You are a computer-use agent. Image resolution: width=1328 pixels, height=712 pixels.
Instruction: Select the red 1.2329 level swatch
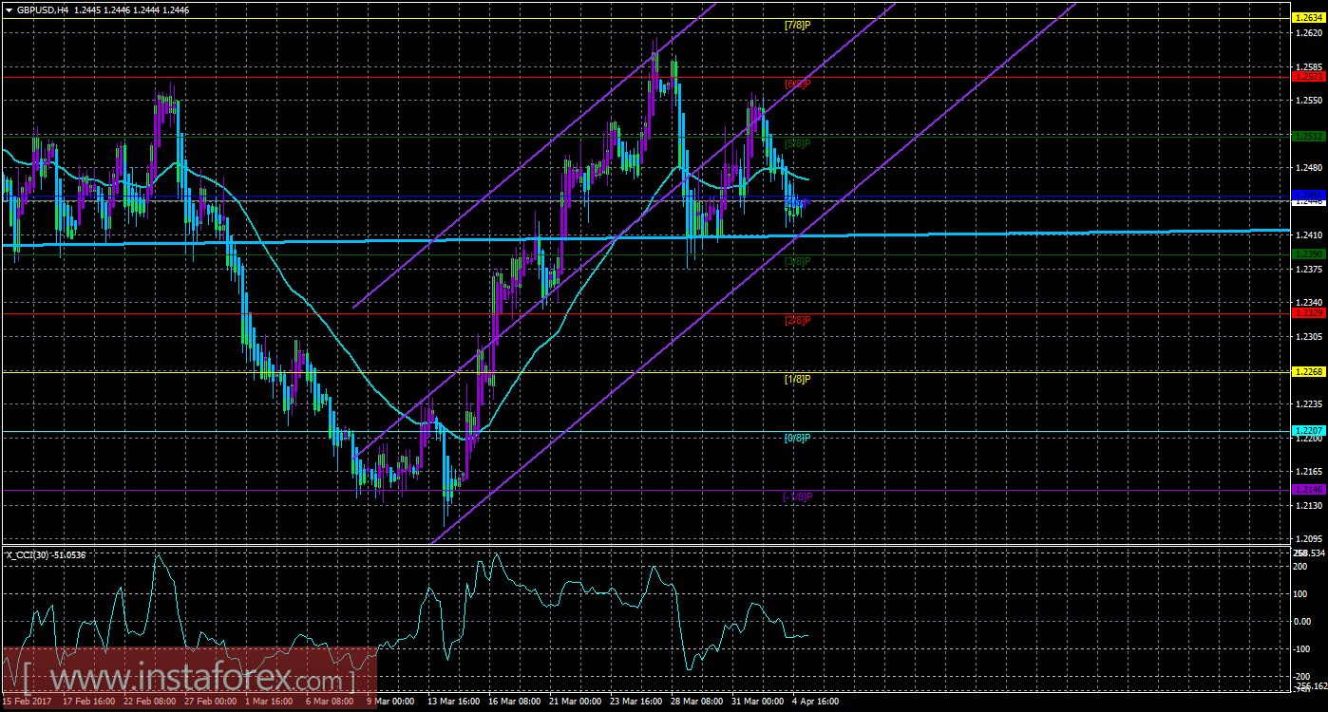[1311, 313]
